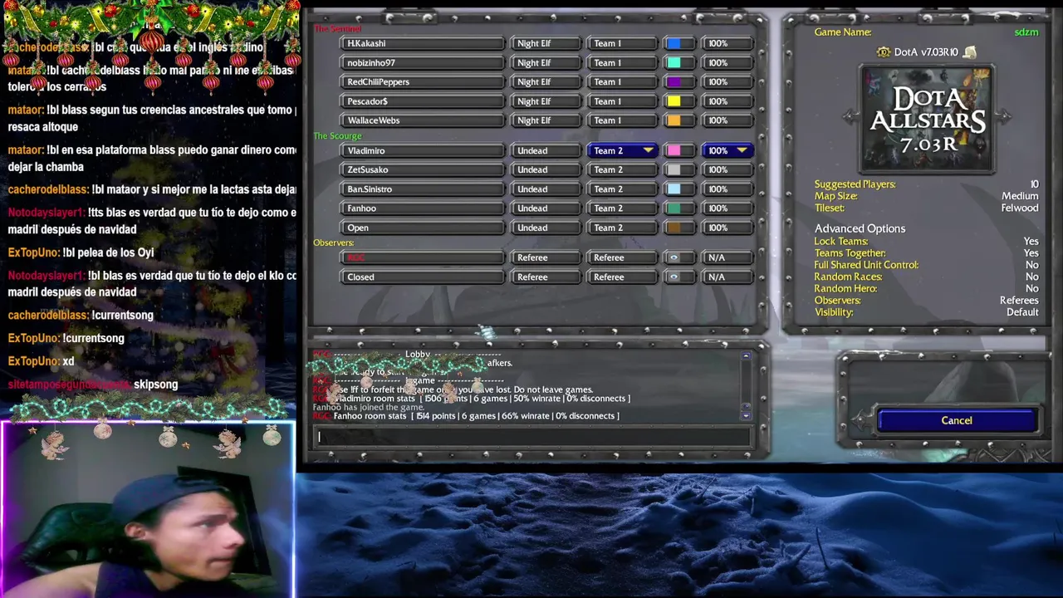1063x598 pixels.
Task: Click the "Random Hero:" label
Action: click(x=845, y=288)
